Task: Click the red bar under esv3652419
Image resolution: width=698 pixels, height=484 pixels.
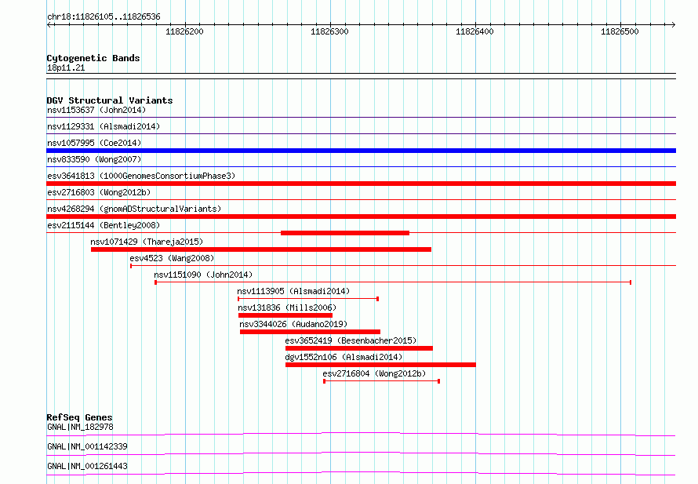Action: click(358, 348)
